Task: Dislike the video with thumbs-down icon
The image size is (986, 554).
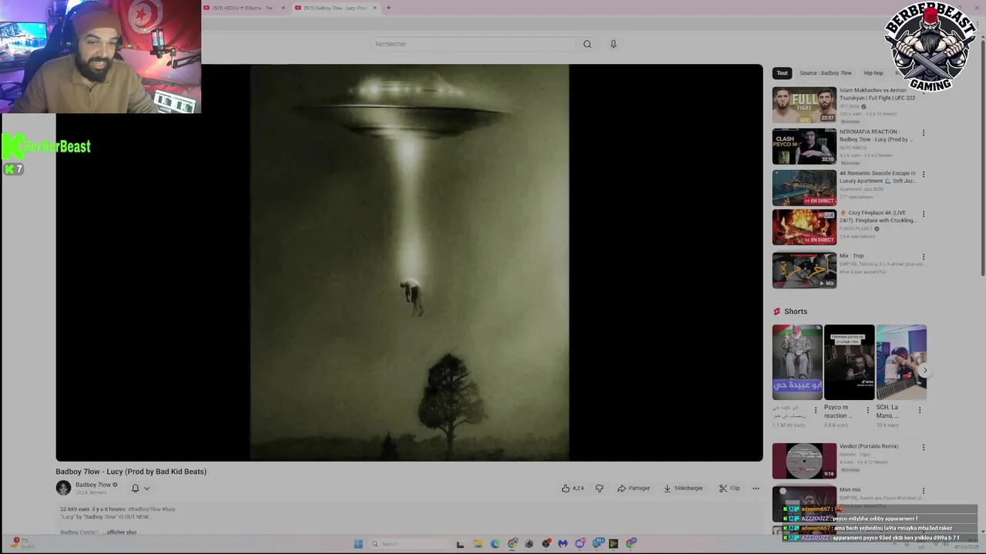Action: (599, 488)
